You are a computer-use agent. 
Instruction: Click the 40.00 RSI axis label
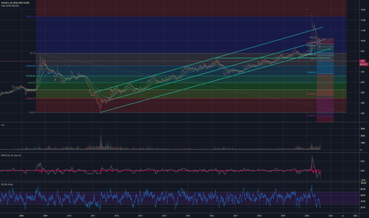pos(363,201)
